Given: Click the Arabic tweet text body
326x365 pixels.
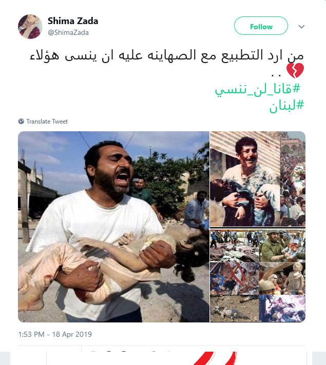Looking at the screenshot, I should tap(167, 56).
